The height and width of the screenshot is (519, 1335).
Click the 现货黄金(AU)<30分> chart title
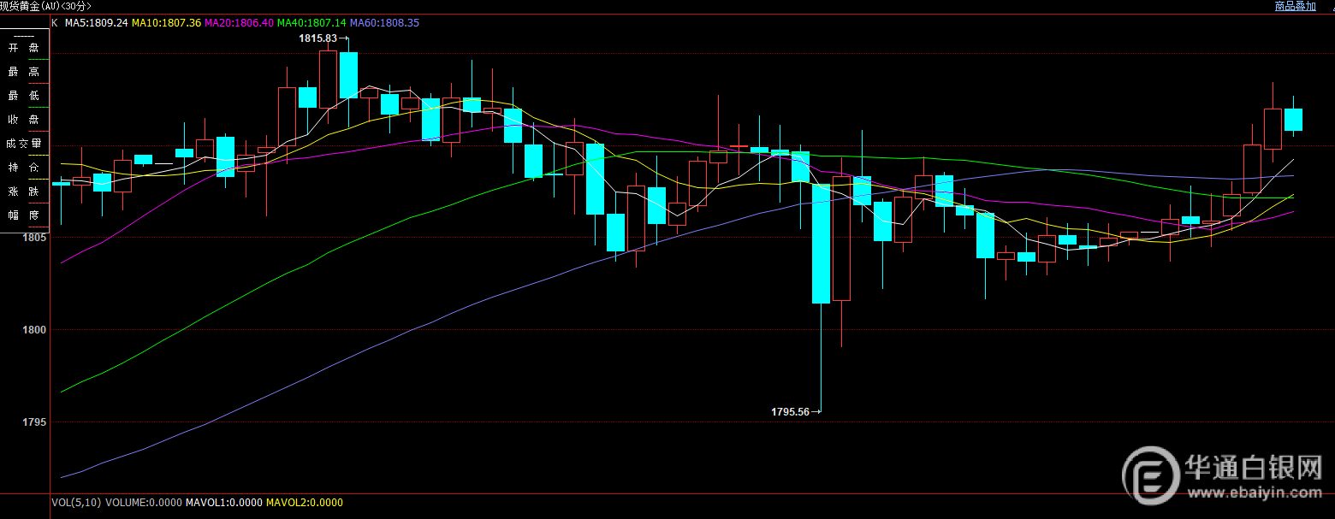(46, 6)
